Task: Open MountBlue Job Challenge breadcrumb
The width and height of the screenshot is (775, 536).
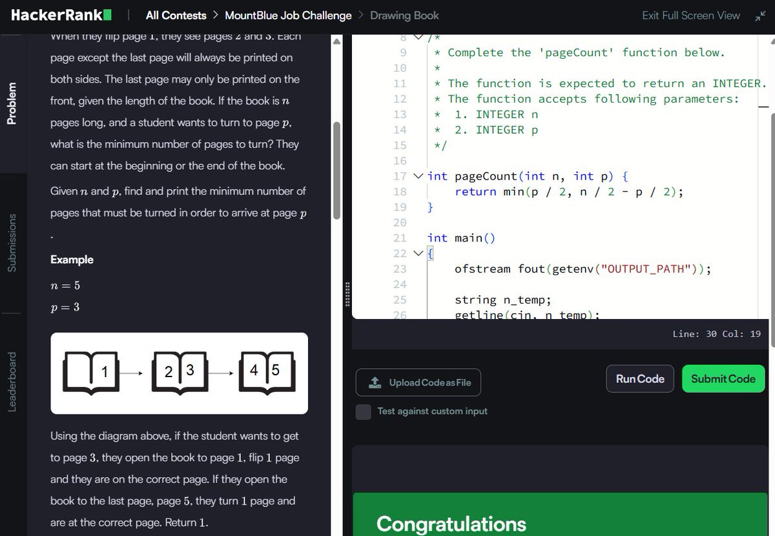Action: pyautogui.click(x=289, y=15)
